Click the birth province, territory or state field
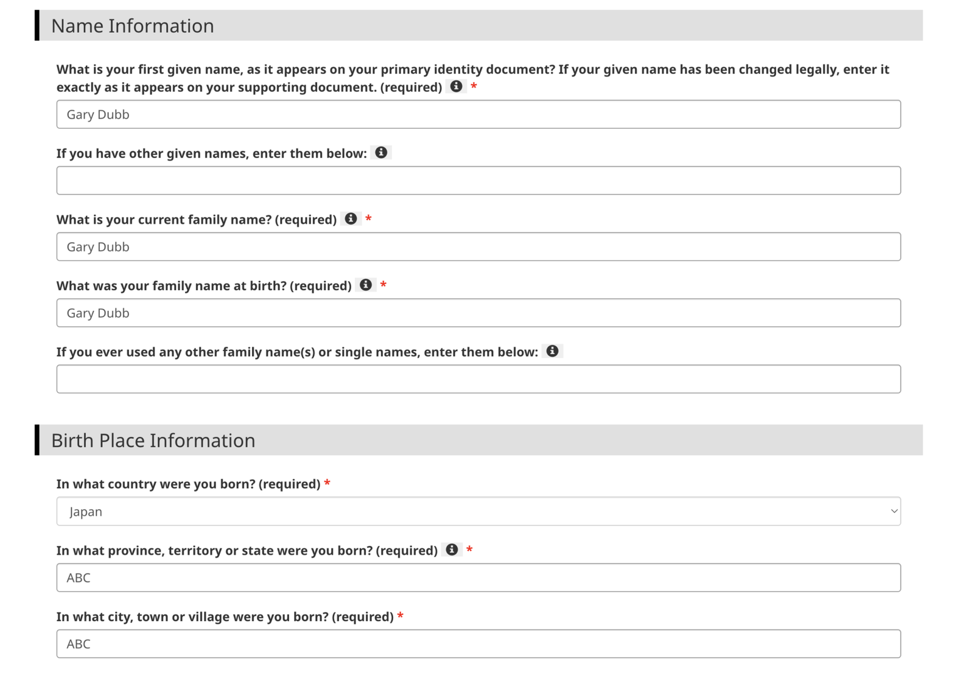 (478, 578)
